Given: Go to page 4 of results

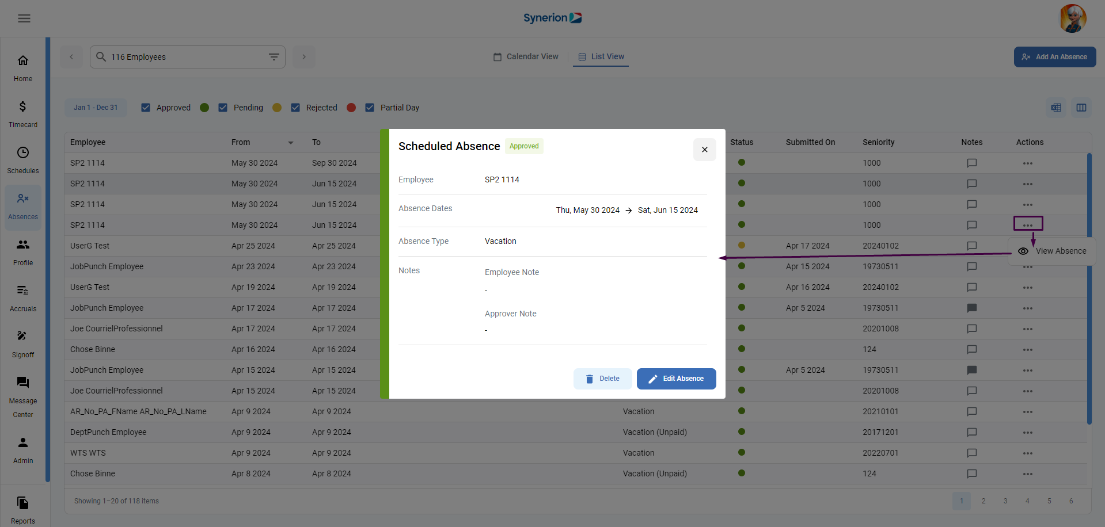Looking at the screenshot, I should [x=1027, y=501].
